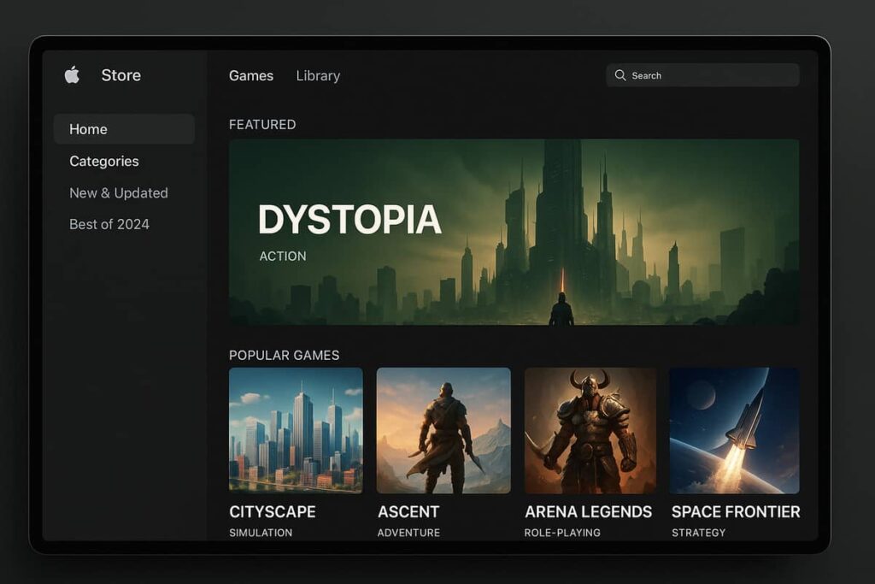This screenshot has height=584, width=875.
Task: Click the search magnifier icon
Action: 620,74
